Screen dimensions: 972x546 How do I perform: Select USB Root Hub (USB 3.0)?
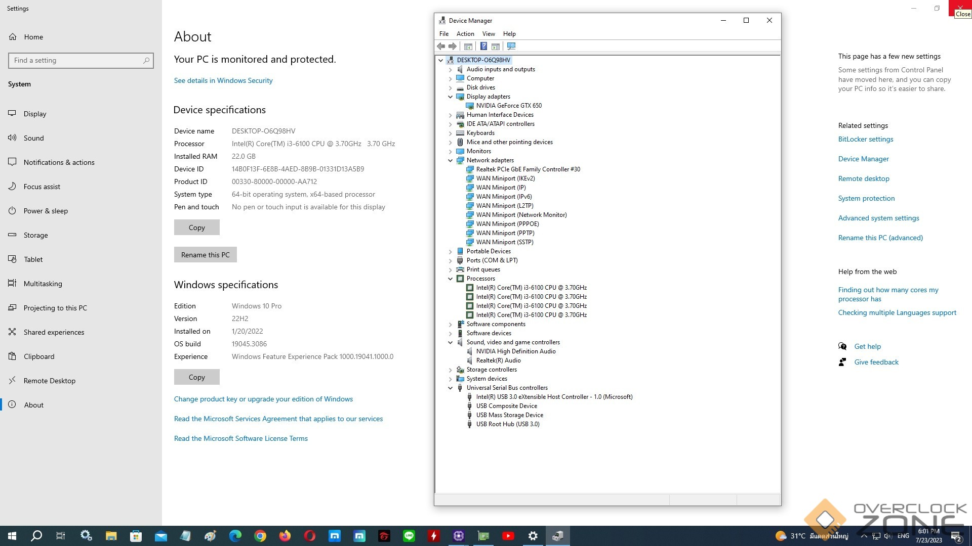tap(507, 424)
